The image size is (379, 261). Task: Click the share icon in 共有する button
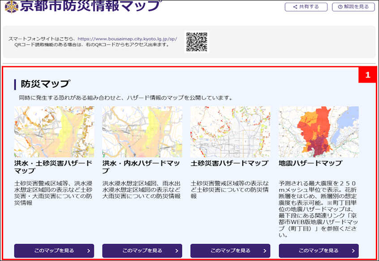pyautogui.click(x=295, y=7)
